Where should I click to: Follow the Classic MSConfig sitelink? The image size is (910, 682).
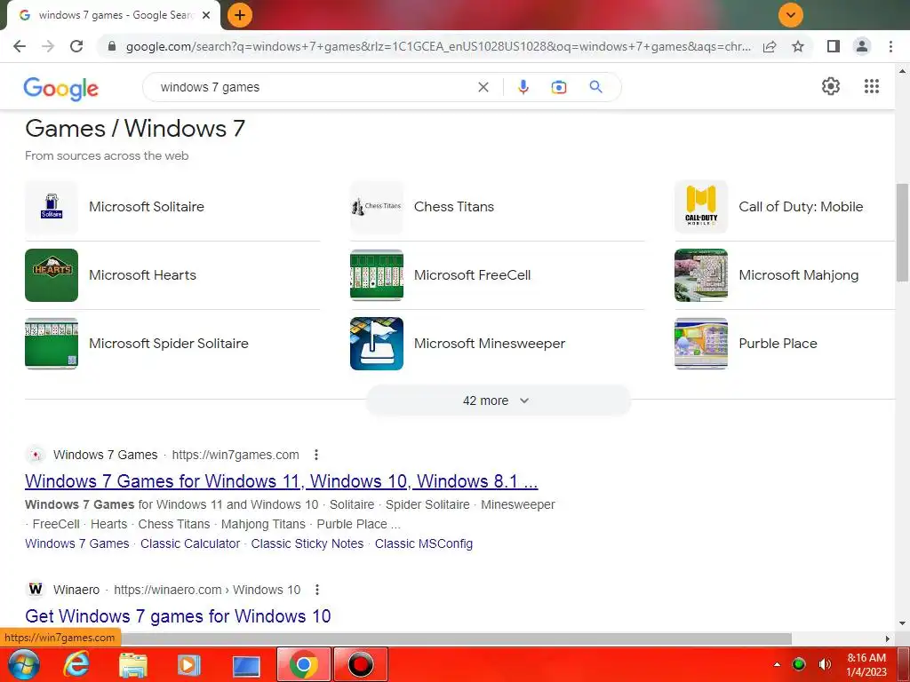click(x=424, y=544)
